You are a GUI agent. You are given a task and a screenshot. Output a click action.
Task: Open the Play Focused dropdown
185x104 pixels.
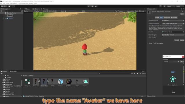coord(120,11)
